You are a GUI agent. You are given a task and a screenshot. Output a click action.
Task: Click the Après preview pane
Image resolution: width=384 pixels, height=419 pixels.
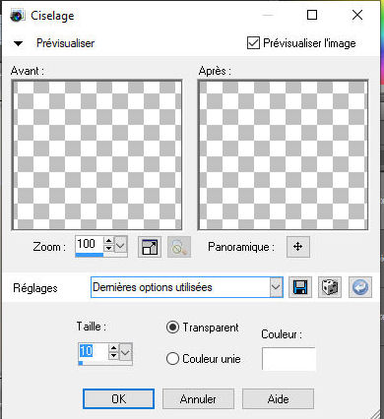pos(283,155)
